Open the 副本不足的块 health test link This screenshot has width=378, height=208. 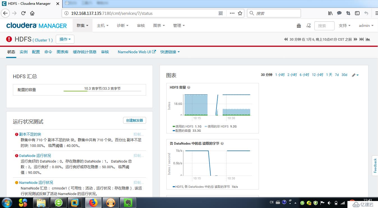pos(30,134)
